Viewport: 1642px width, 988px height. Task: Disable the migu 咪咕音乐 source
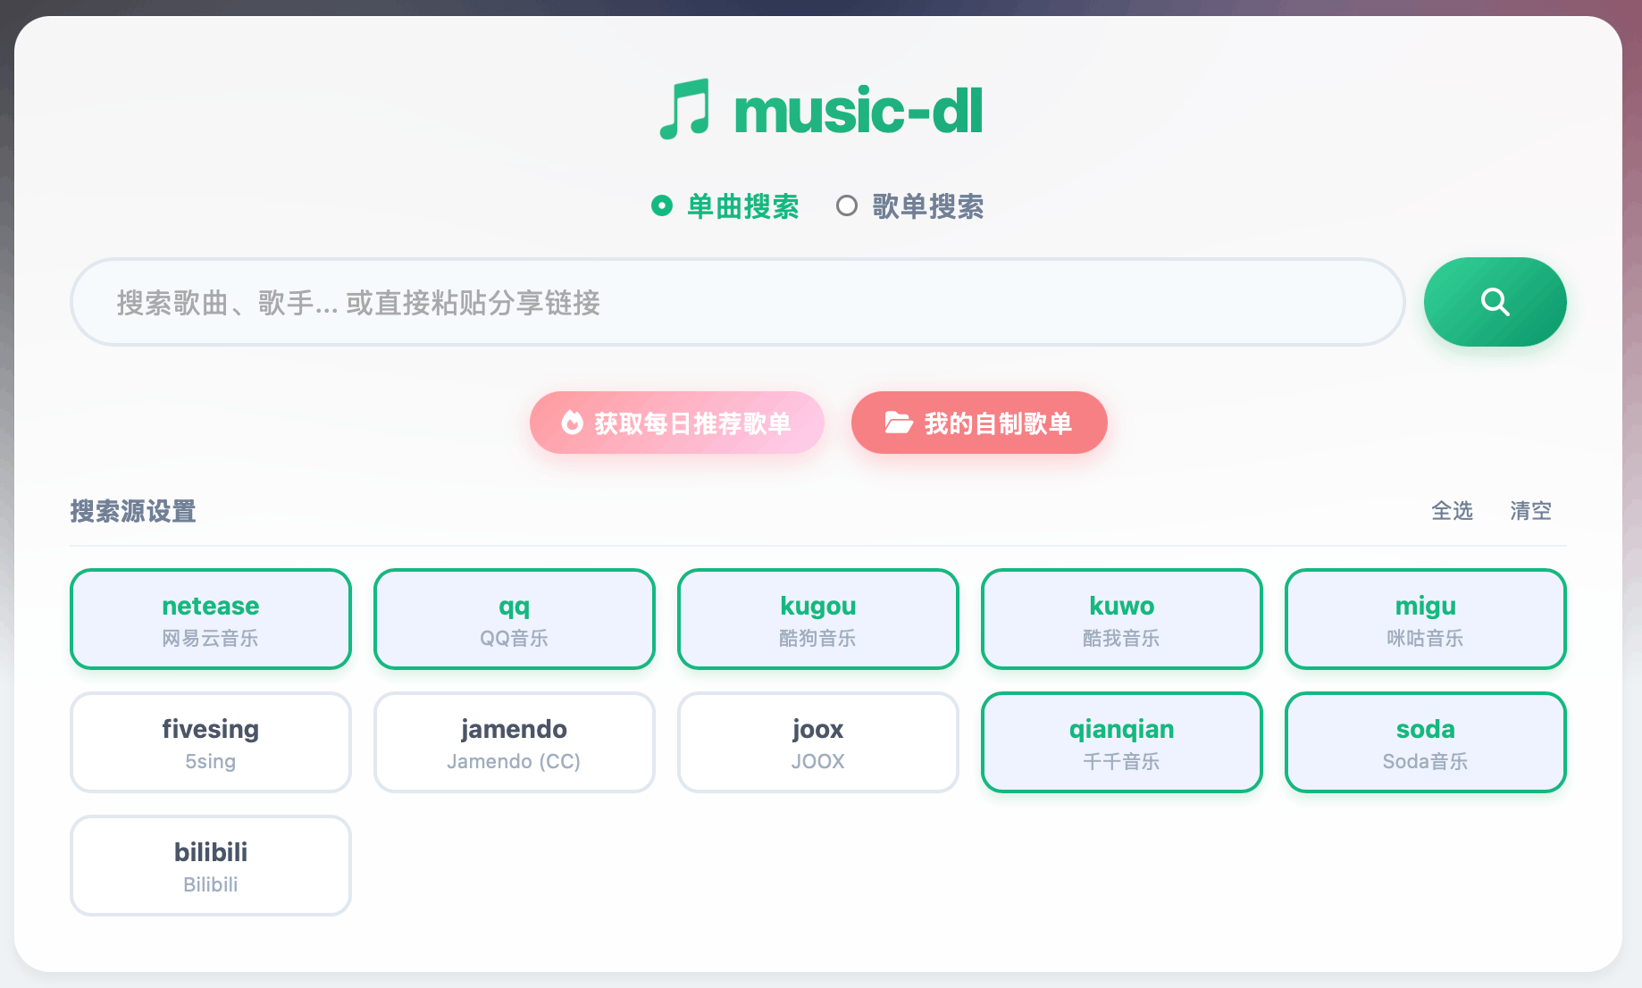point(1425,619)
